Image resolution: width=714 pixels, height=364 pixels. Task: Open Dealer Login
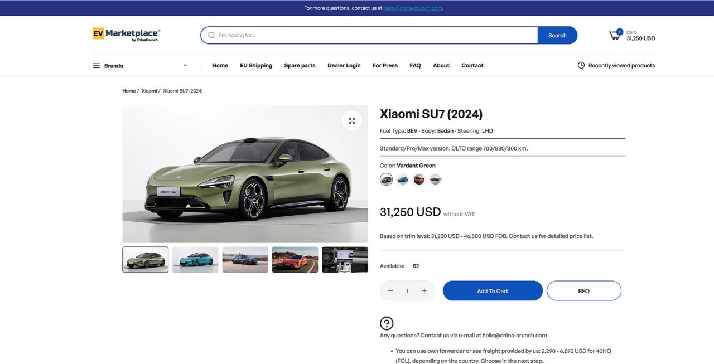pos(344,65)
